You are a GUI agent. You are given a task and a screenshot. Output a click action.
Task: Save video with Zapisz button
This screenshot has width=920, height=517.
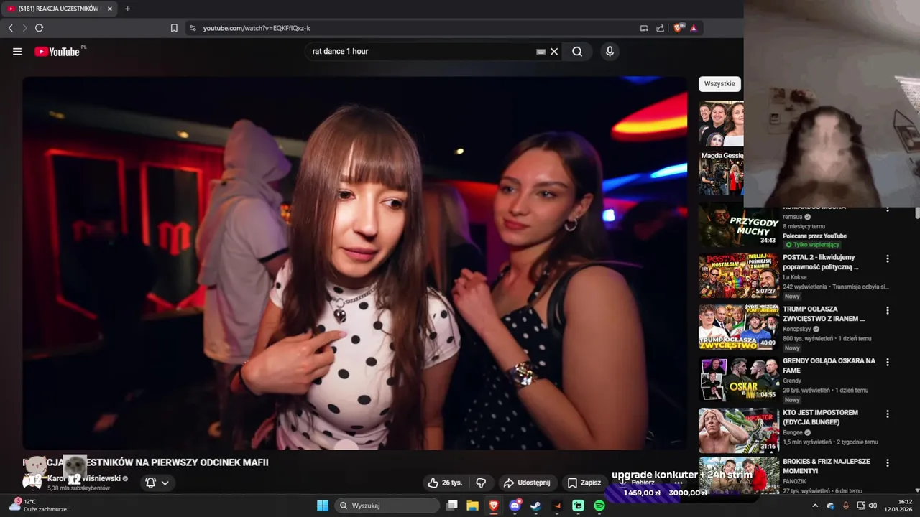(x=584, y=483)
